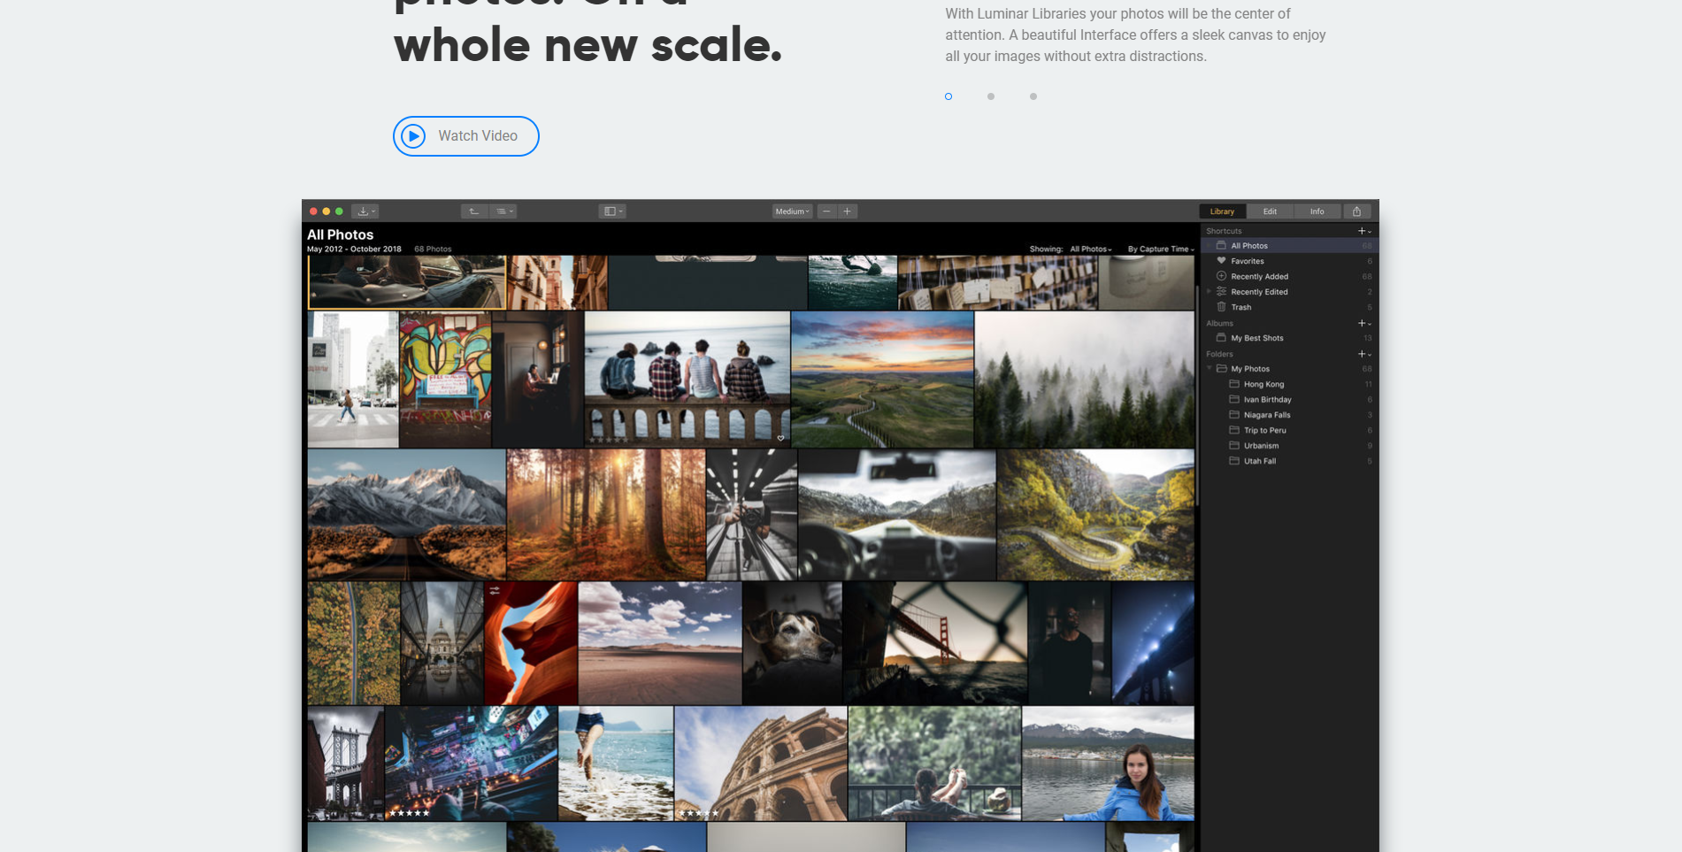
Task: Click the 'All Photos' gallery heading
Action: (x=340, y=234)
